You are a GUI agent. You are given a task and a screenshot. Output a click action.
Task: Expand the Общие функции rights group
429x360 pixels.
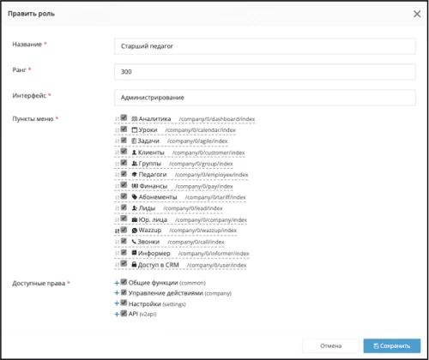[117, 283]
